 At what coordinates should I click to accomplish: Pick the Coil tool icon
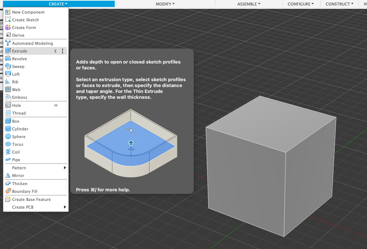[8, 152]
